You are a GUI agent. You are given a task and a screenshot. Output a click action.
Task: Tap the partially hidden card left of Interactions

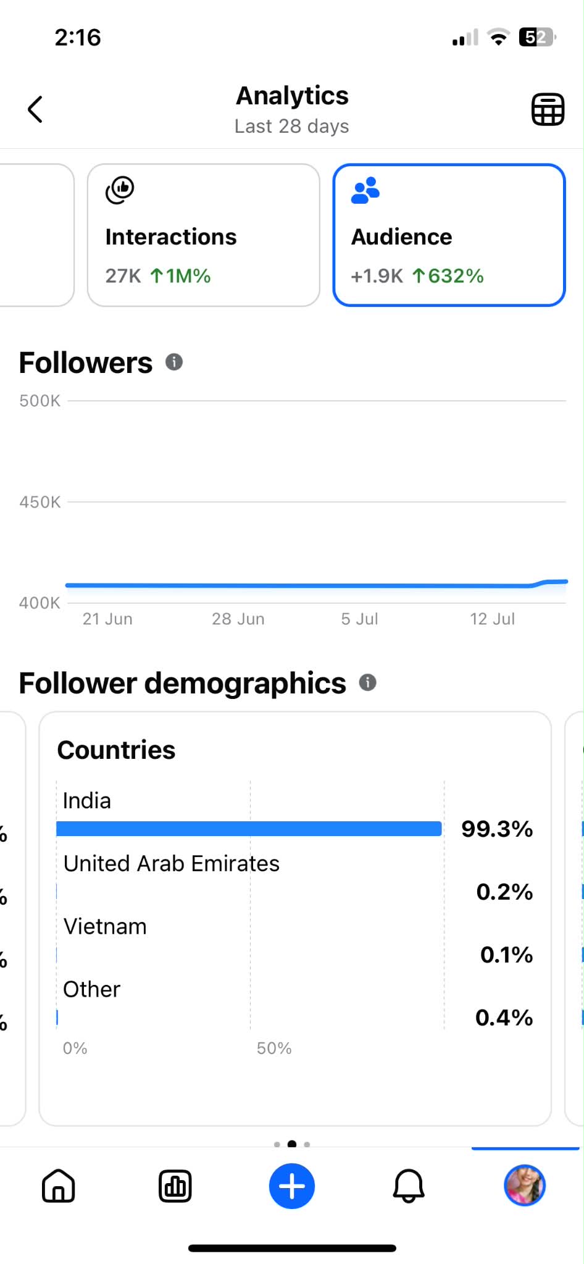[x=37, y=235]
